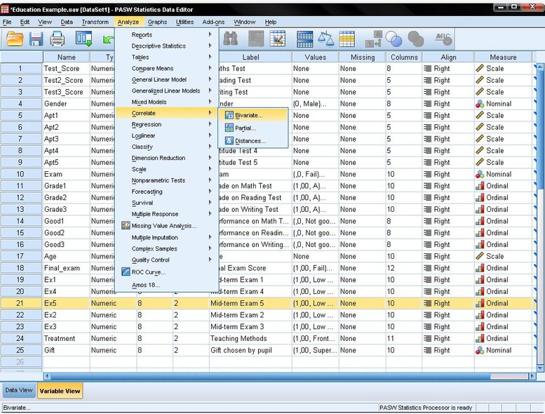Open the Graphs menu
Viewport: 545px width, 414px height.
(157, 22)
